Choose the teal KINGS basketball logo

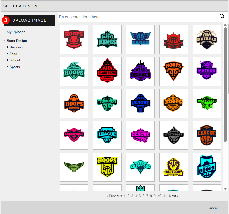[x=107, y=40]
